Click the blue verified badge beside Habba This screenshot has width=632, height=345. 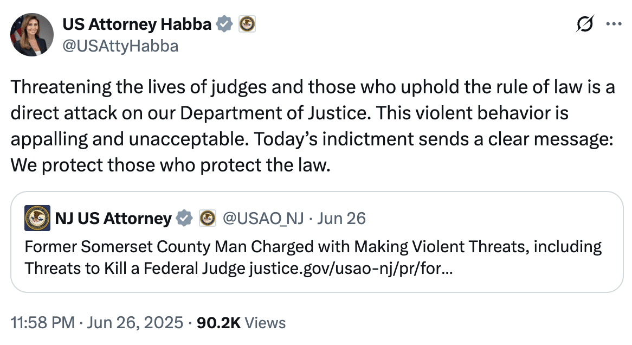pos(224,24)
